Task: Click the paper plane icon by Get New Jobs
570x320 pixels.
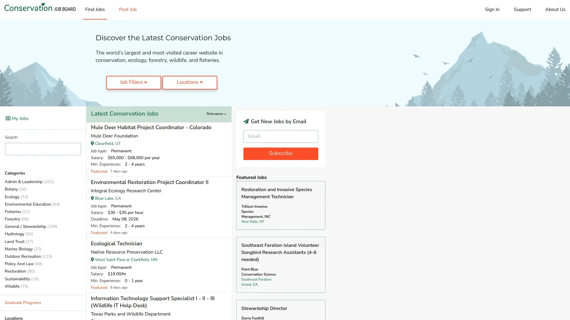Action: coord(246,121)
